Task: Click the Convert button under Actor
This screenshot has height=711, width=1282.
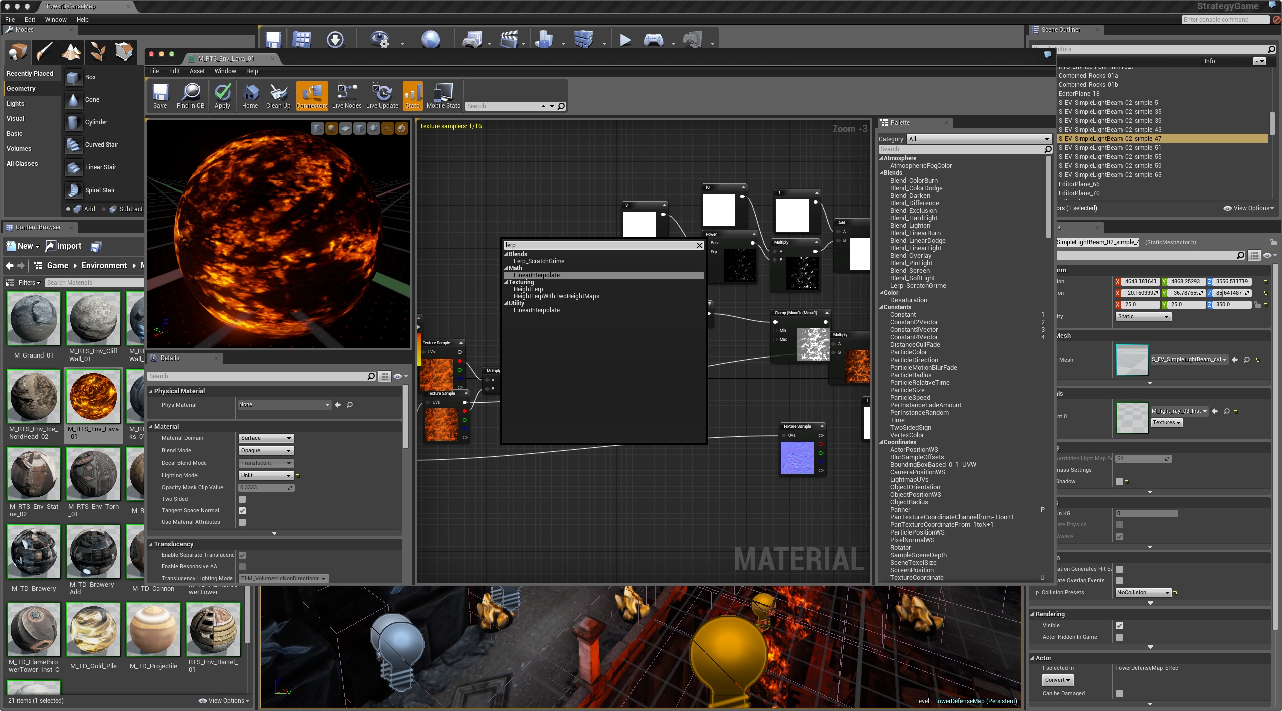Action: coord(1057,680)
